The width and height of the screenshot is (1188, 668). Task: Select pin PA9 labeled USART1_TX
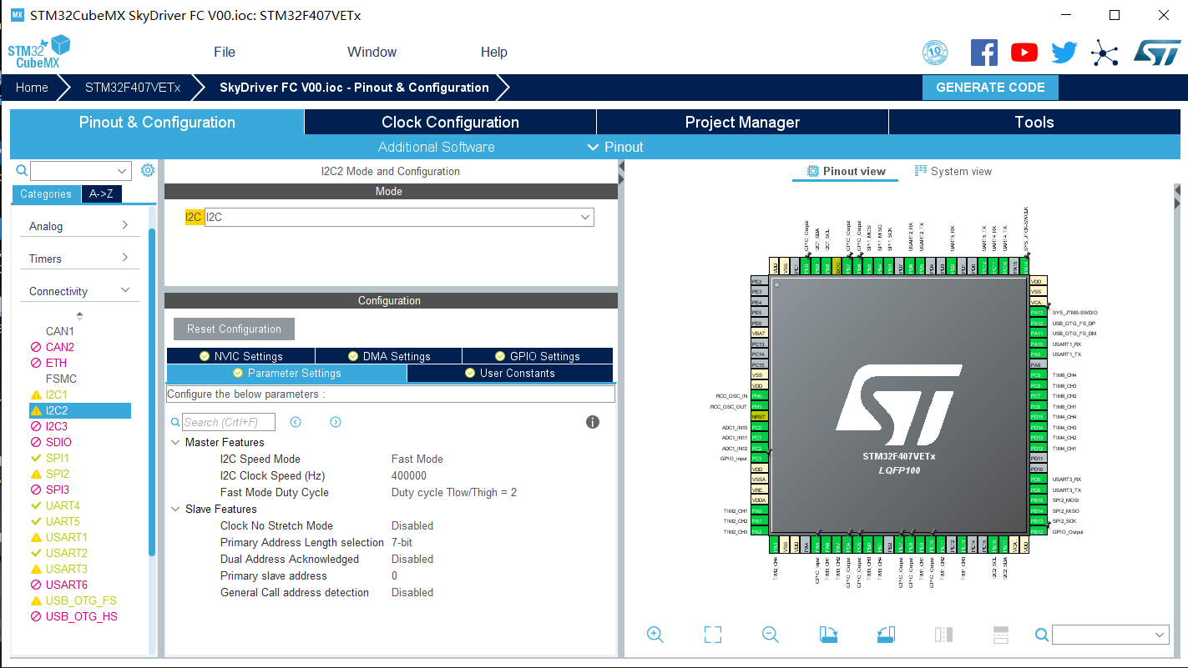[x=1038, y=354]
